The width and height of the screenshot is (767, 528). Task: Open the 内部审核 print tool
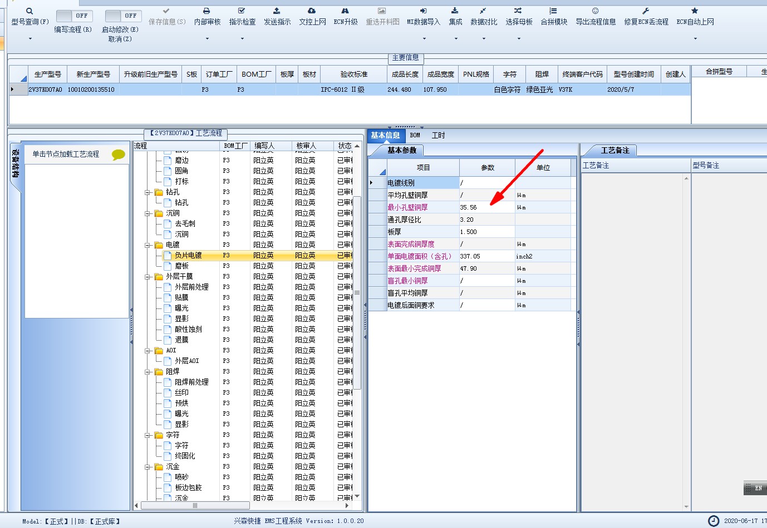(x=207, y=17)
